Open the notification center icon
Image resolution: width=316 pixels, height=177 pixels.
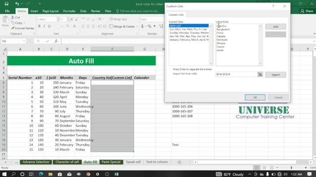pyautogui.click(x=310, y=174)
